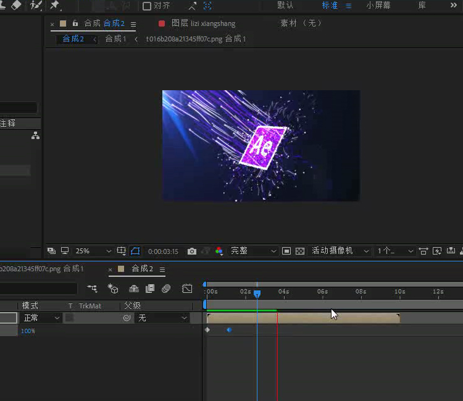The height and width of the screenshot is (401, 463).
Task: Take a snapshot with the camera icon
Action: 192,251
